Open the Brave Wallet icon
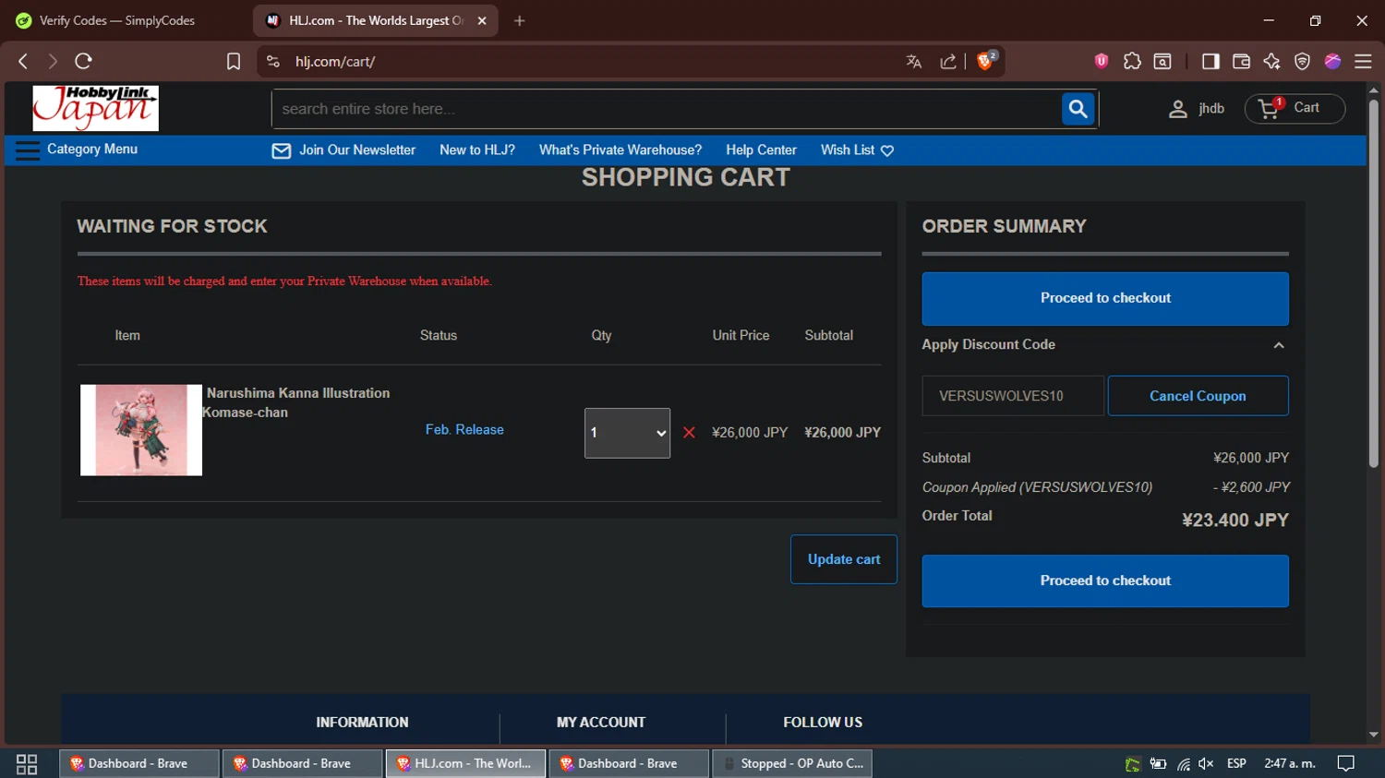 [1241, 61]
